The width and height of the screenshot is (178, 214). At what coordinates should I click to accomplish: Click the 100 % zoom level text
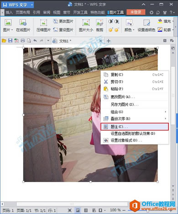point(115,210)
